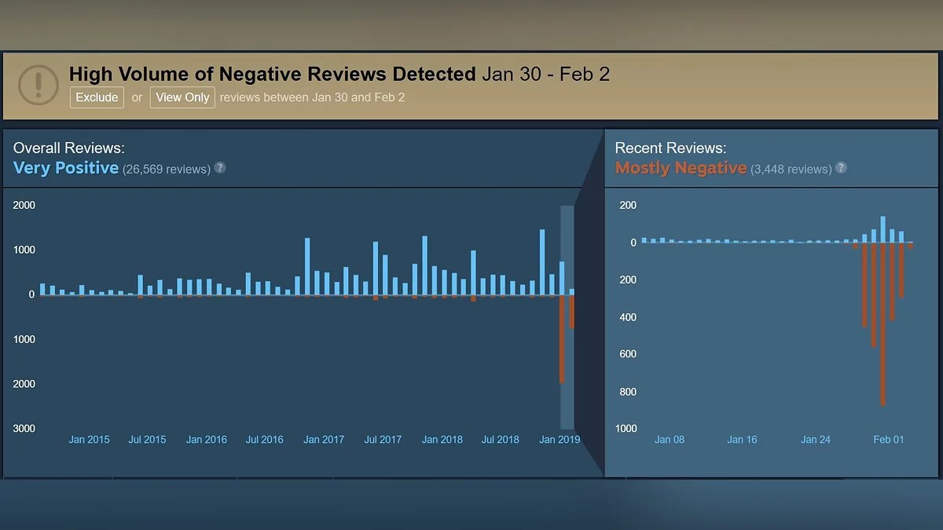Click the Jan 2017 axis label

(x=324, y=440)
